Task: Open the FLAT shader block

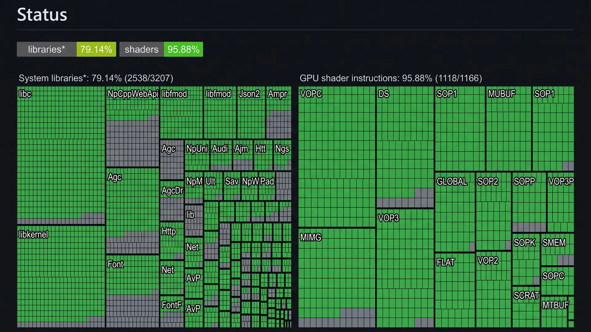Action: [455, 290]
